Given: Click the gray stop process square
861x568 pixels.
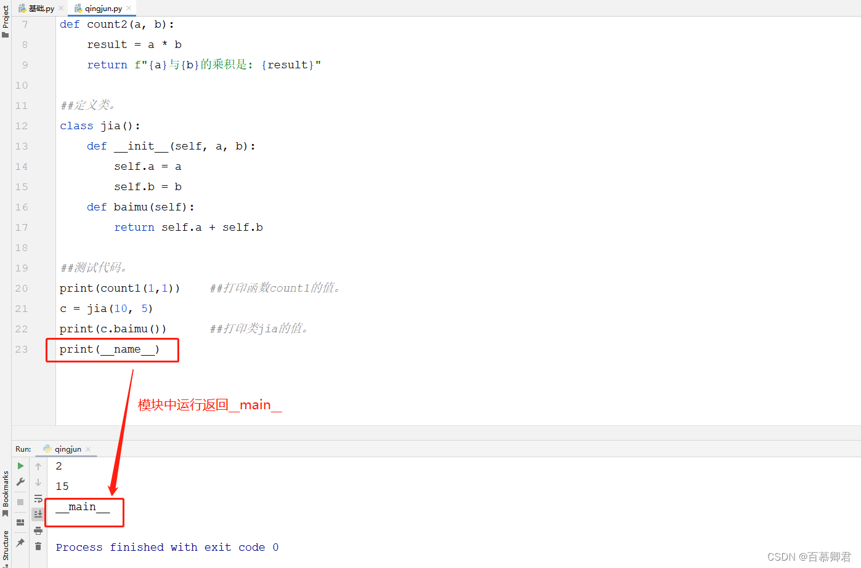Looking at the screenshot, I should [20, 502].
